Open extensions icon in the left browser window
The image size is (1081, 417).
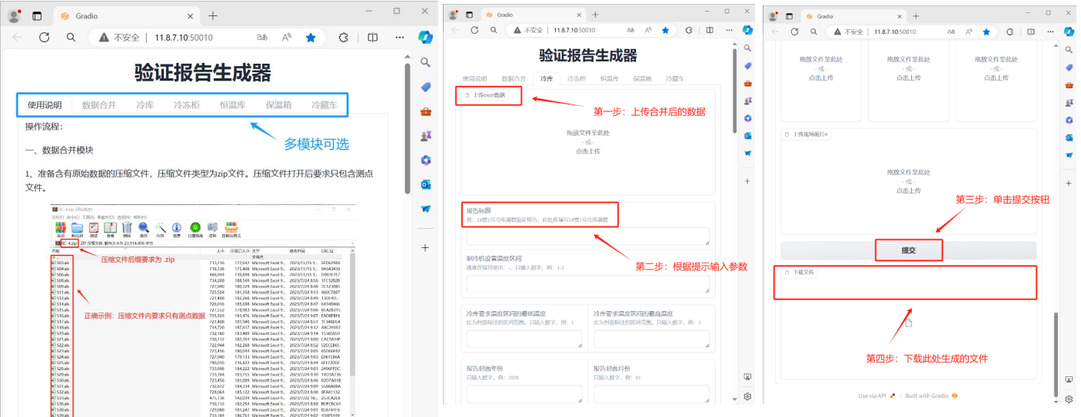344,37
